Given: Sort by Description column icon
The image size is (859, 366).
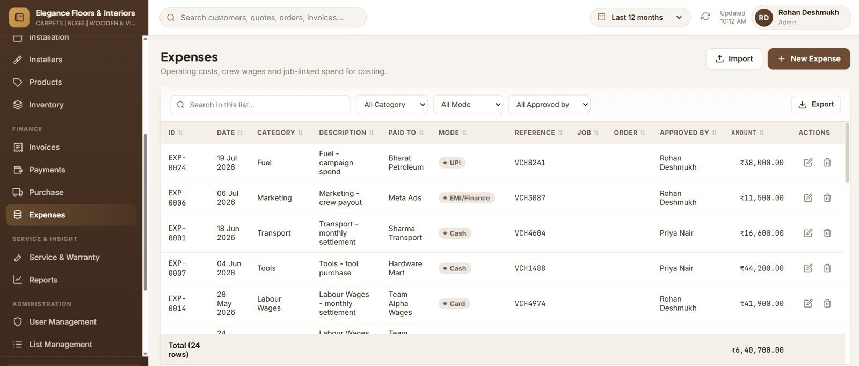Looking at the screenshot, I should coord(372,133).
